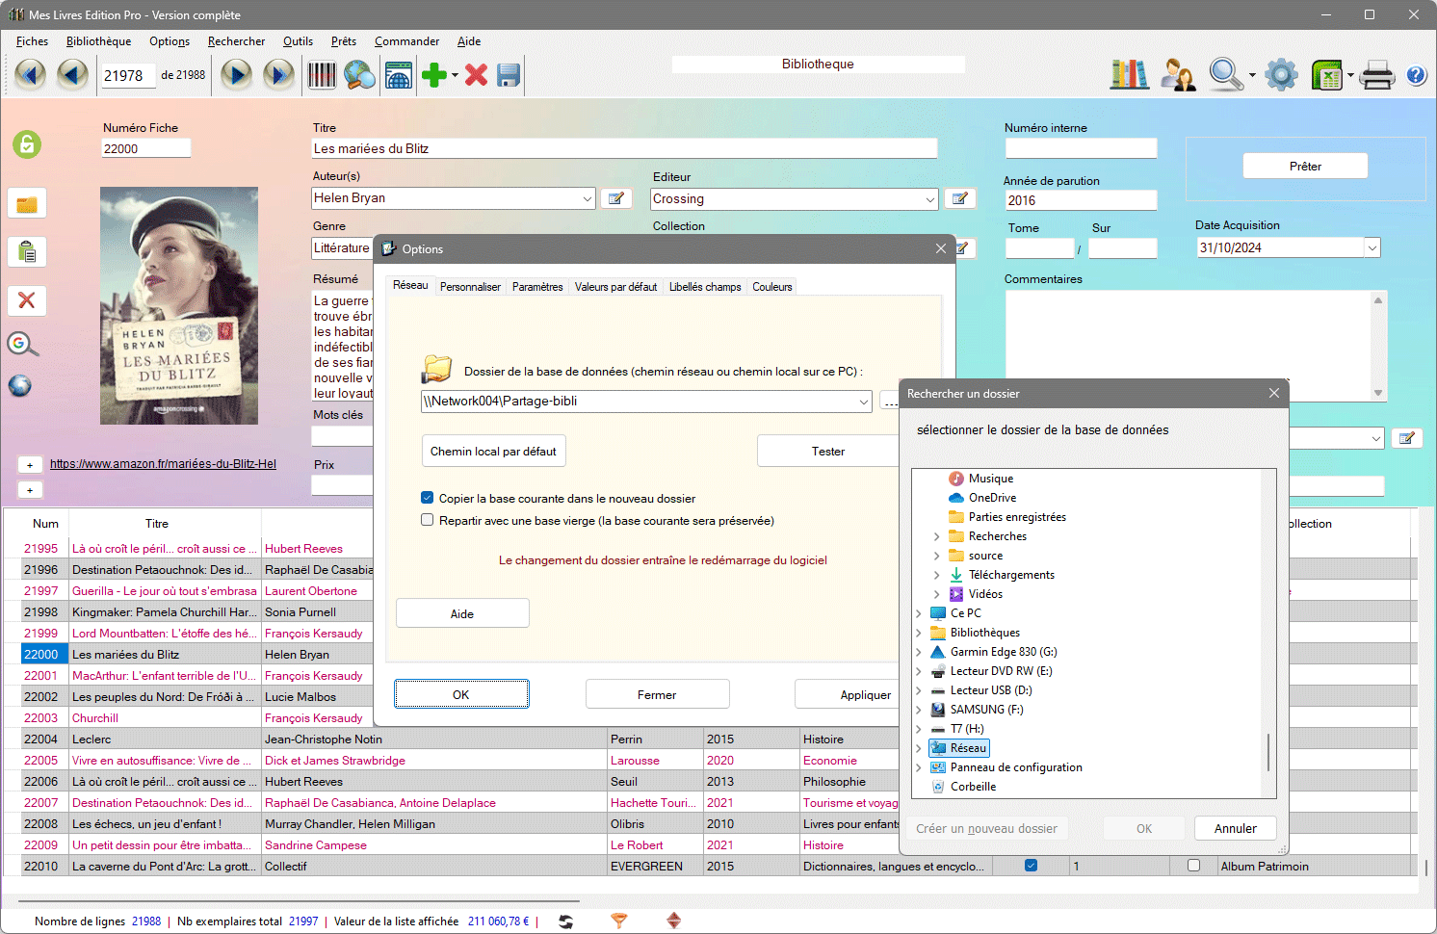Viewport: 1437px width, 934px height.
Task: Add a new record with green plus
Action: [434, 74]
